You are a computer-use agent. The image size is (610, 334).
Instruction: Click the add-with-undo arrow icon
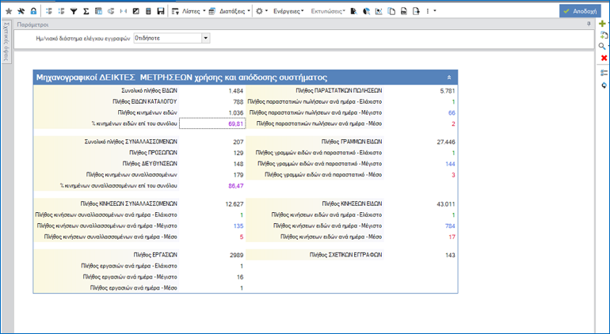(x=604, y=36)
